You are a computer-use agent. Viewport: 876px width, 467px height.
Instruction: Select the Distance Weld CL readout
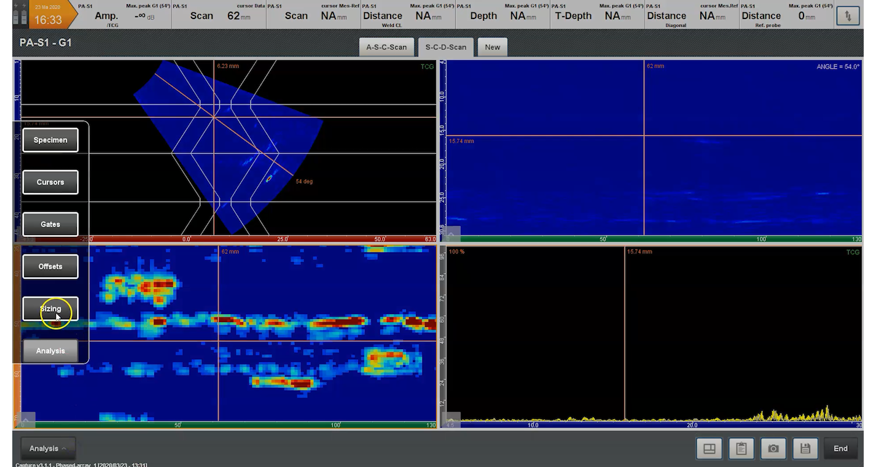[408, 16]
